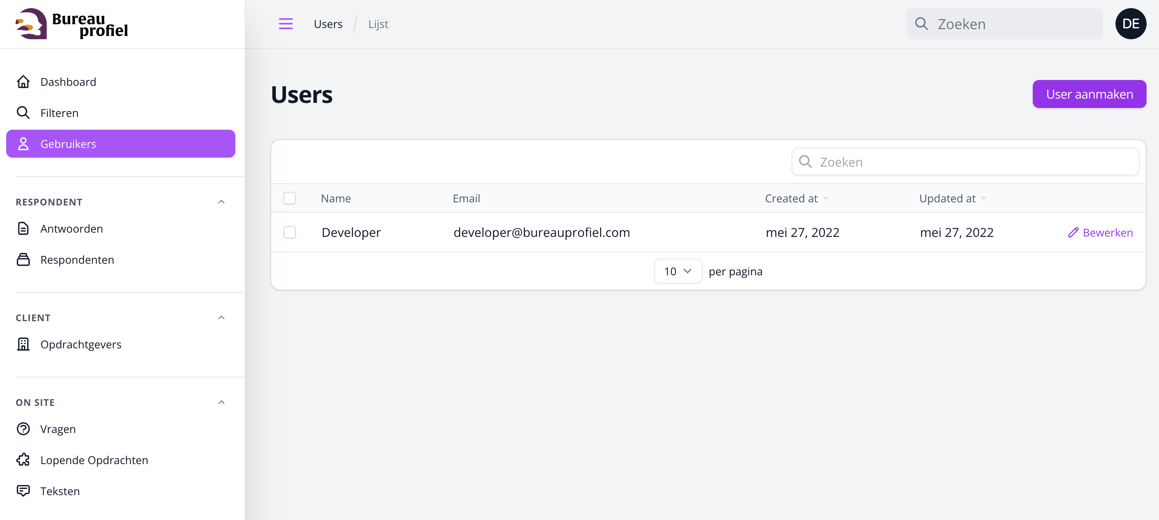Click the top bar search magnifier icon
The image size is (1159, 520).
(921, 24)
